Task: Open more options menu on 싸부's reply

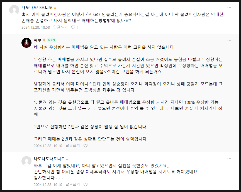Action: (x=229, y=40)
